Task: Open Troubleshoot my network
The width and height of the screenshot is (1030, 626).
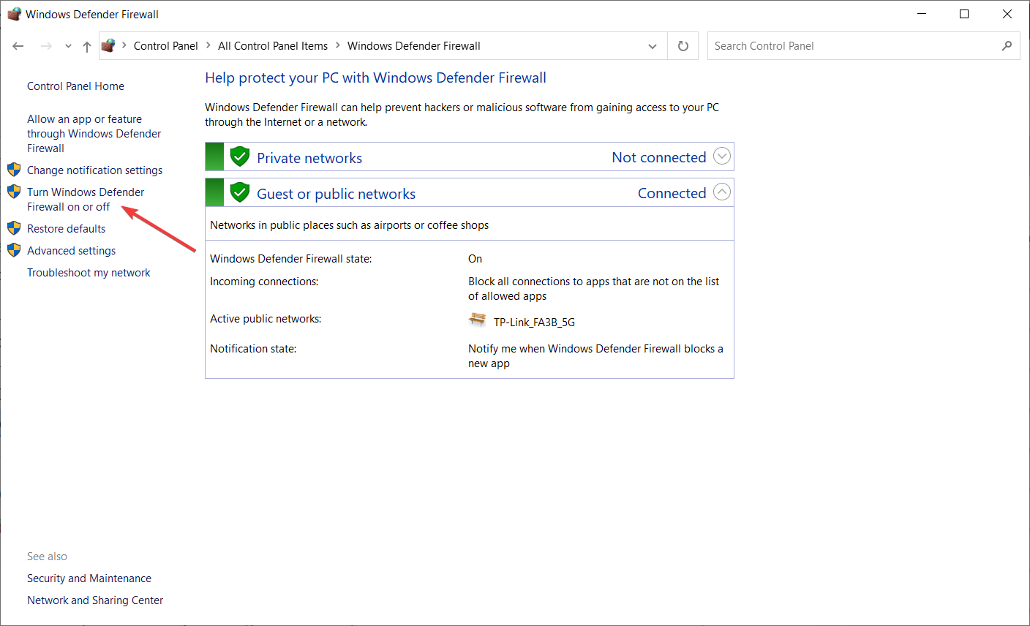Action: point(89,273)
